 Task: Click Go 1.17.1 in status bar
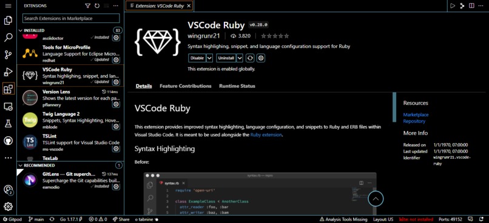pos(71,219)
